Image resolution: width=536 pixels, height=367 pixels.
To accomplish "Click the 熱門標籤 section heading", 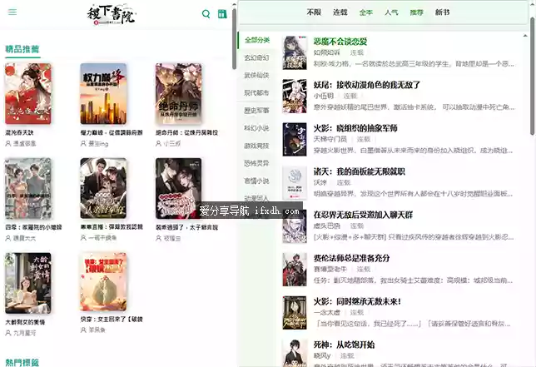I will (22, 363).
